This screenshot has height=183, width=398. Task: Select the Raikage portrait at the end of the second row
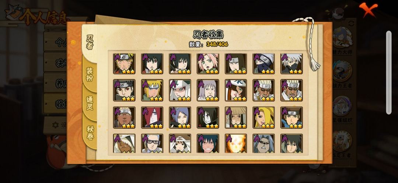coord(291,90)
